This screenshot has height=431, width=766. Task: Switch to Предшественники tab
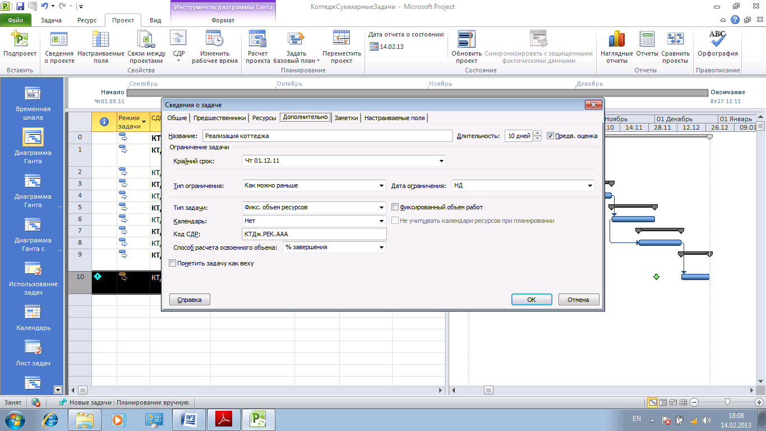point(219,118)
